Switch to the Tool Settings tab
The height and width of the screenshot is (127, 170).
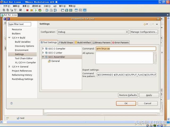point(49,42)
